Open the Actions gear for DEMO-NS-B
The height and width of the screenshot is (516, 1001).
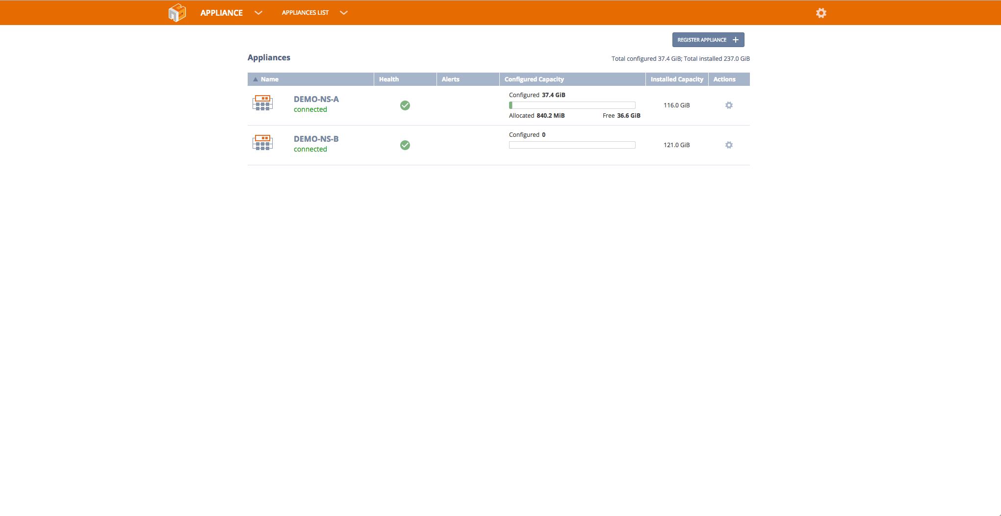[729, 145]
